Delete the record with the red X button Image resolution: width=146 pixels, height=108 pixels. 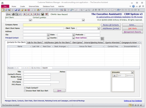pos(47,14)
